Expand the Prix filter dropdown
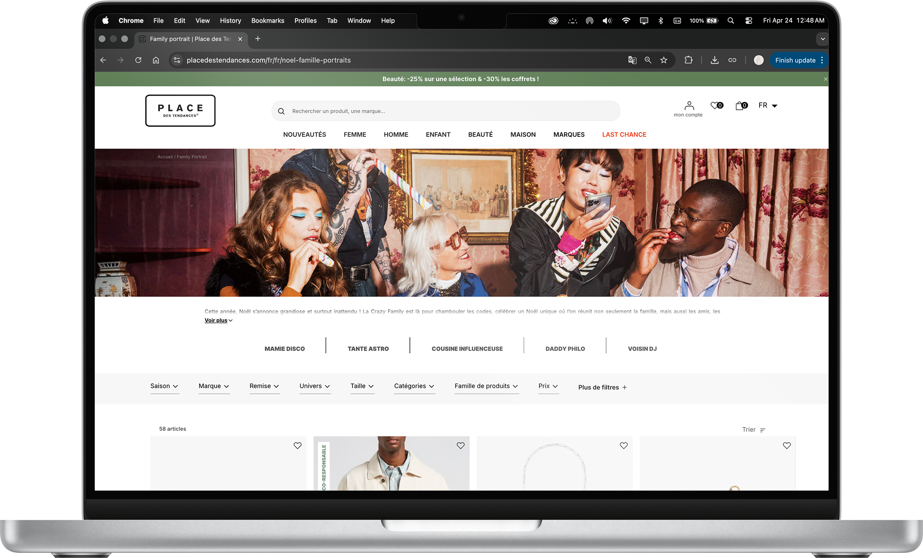The image size is (923, 558). click(548, 386)
